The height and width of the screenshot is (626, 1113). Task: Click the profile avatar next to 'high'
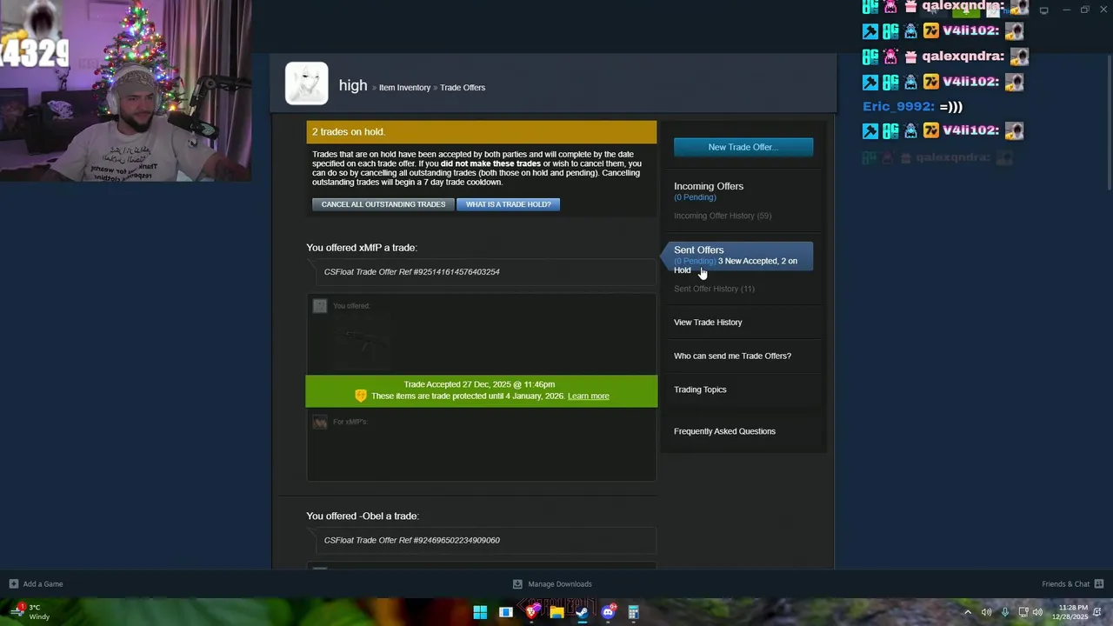306,83
